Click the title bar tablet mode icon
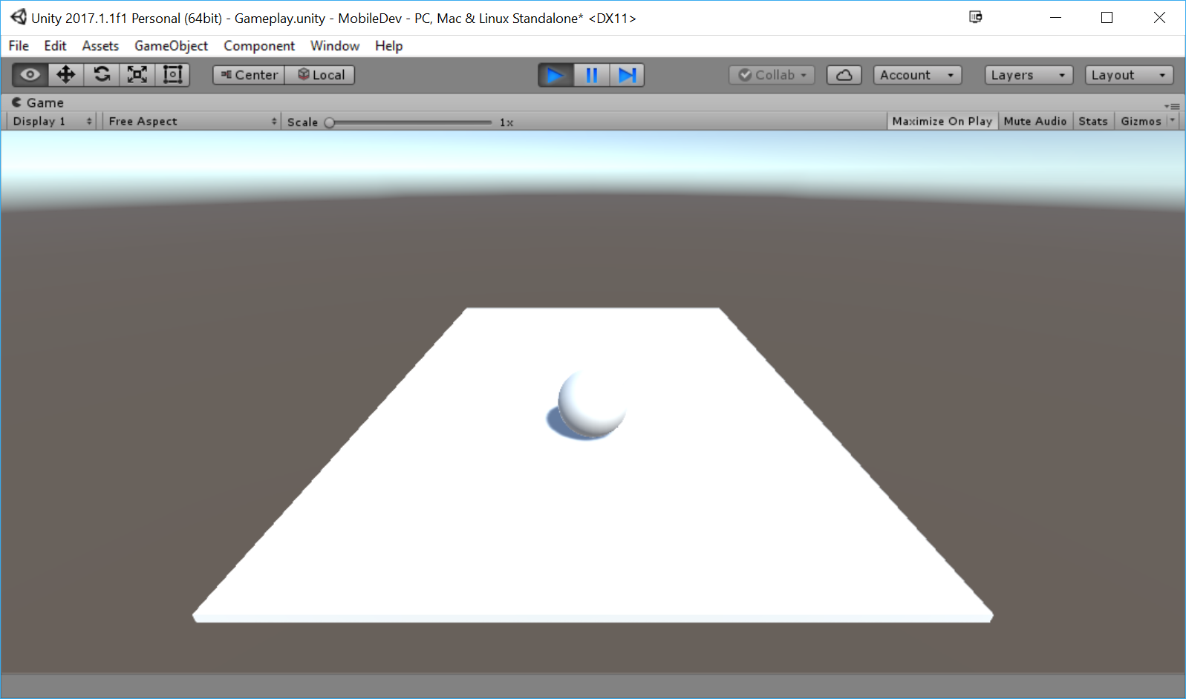Screen dimensions: 1186x699 (976, 17)
